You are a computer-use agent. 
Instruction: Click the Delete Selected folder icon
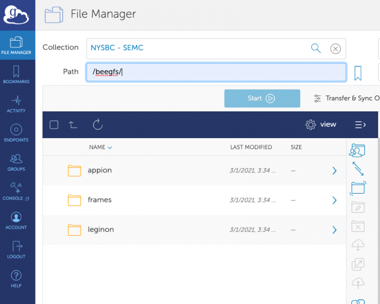click(358, 226)
